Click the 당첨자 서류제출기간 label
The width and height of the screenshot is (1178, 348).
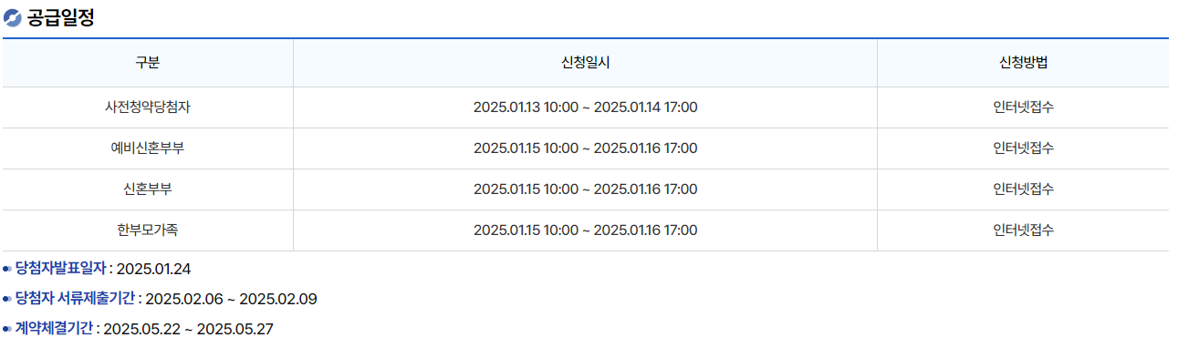pos(75,298)
